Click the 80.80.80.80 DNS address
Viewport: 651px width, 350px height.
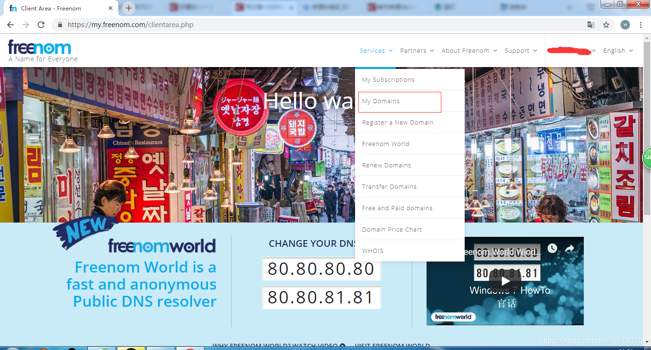321,269
